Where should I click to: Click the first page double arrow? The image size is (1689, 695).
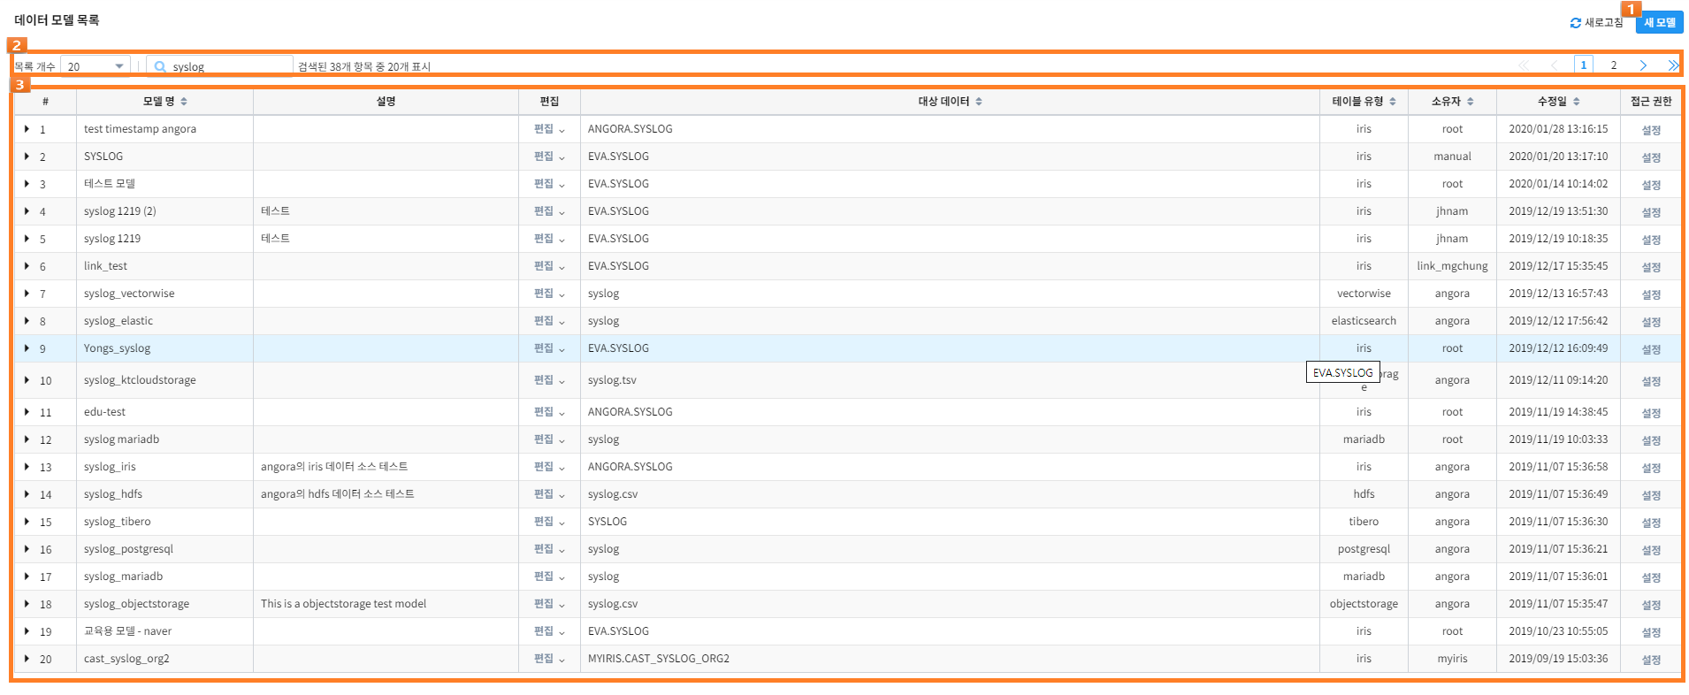(x=1524, y=65)
